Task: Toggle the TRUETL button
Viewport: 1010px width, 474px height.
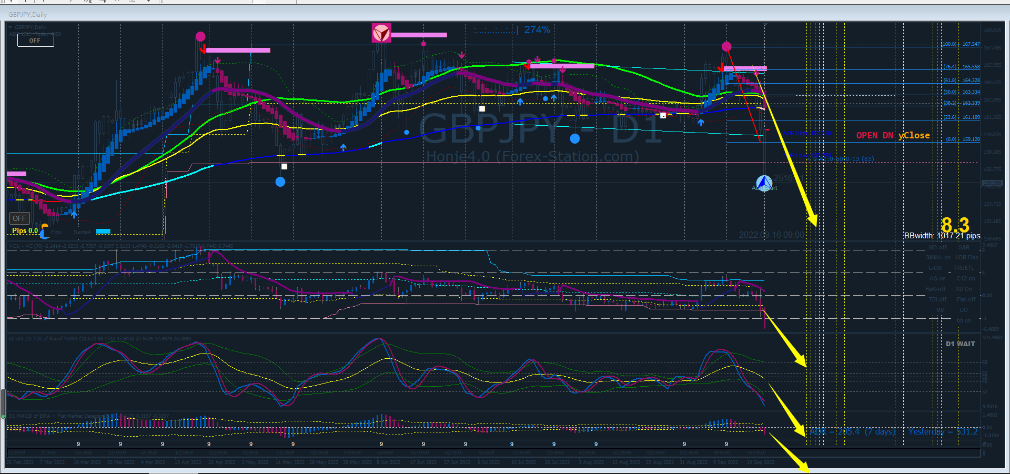Action: click(x=964, y=268)
